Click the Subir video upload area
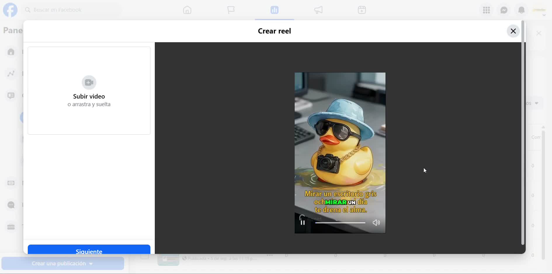Image resolution: width=552 pixels, height=274 pixels. pos(89,91)
